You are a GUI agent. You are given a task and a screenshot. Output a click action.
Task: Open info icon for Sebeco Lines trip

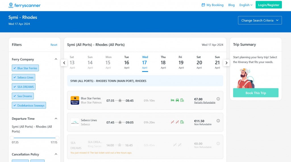[218, 121]
